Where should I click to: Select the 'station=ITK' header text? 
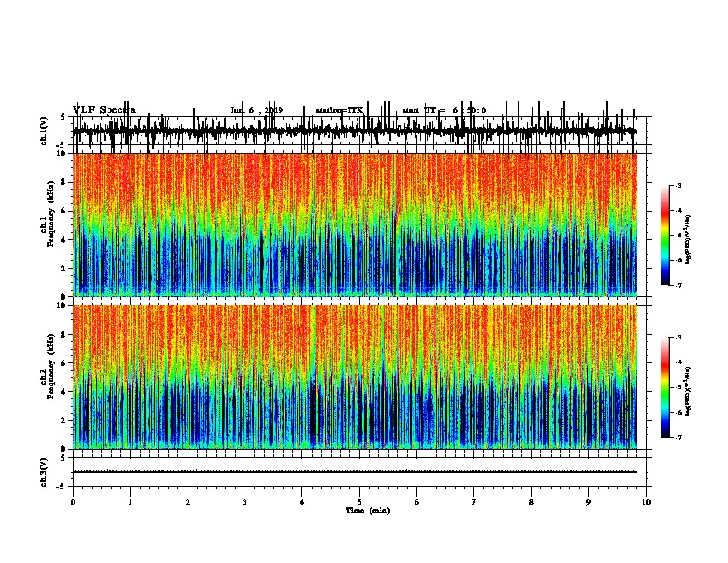(339, 110)
